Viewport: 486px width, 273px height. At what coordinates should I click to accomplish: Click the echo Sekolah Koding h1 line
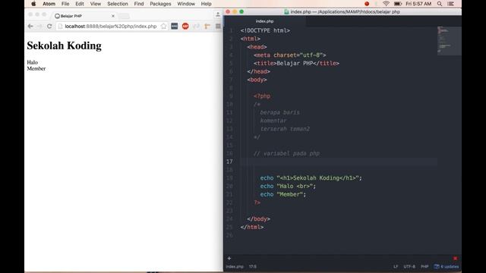311,178
